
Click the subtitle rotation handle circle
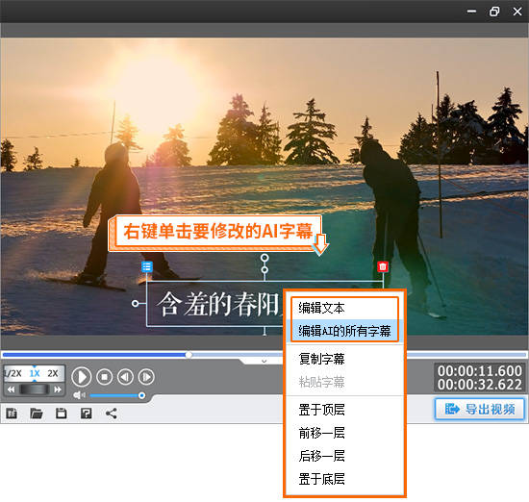(x=264, y=258)
